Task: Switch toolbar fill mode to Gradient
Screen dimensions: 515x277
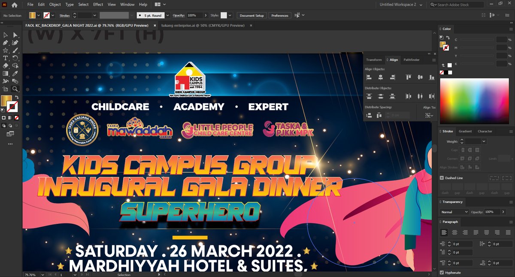Action: pyautogui.click(x=10, y=117)
